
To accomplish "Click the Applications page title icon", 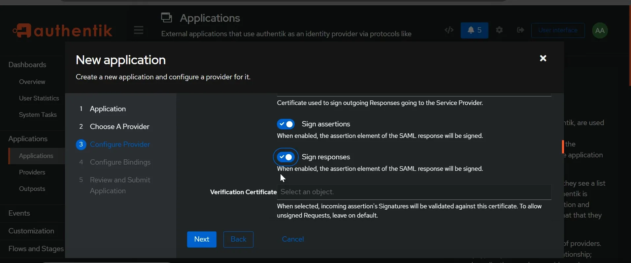I will [167, 18].
